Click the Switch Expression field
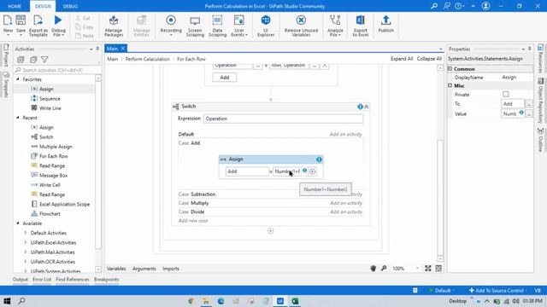 (x=283, y=119)
